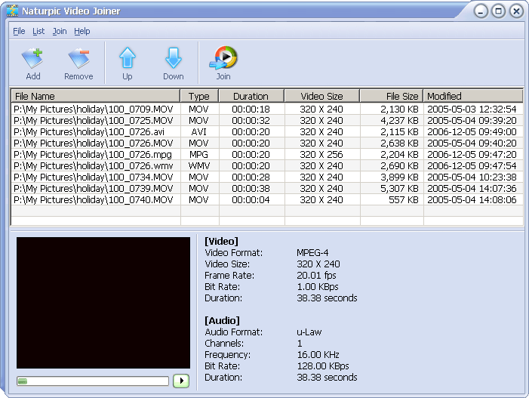
Task: Open the Help menu
Action: click(x=82, y=31)
